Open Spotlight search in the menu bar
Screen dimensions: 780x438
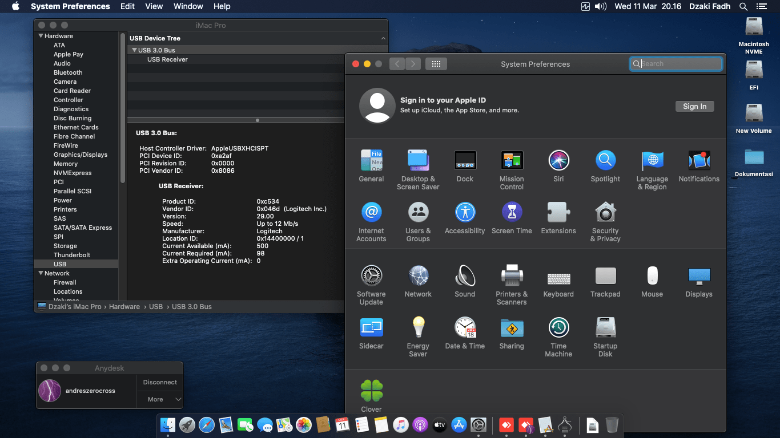pyautogui.click(x=743, y=6)
